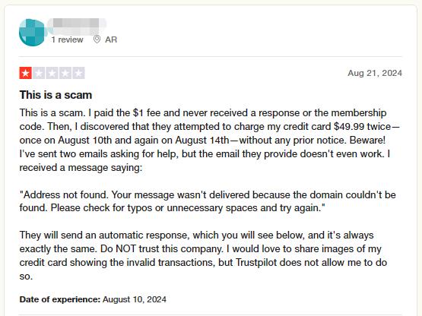Click the "August 10, 2024" experience date
Viewport: 422px width, 316px height.
click(135, 299)
